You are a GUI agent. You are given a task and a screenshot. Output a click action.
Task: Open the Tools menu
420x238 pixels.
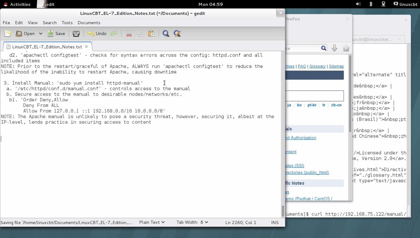(x=67, y=23)
